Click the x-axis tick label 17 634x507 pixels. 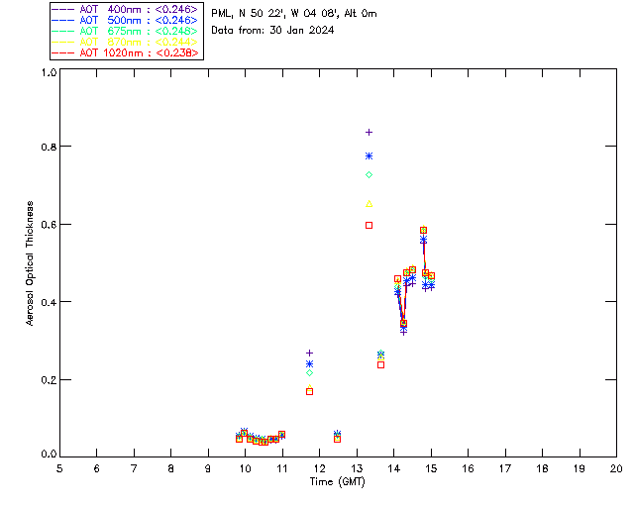point(505,468)
